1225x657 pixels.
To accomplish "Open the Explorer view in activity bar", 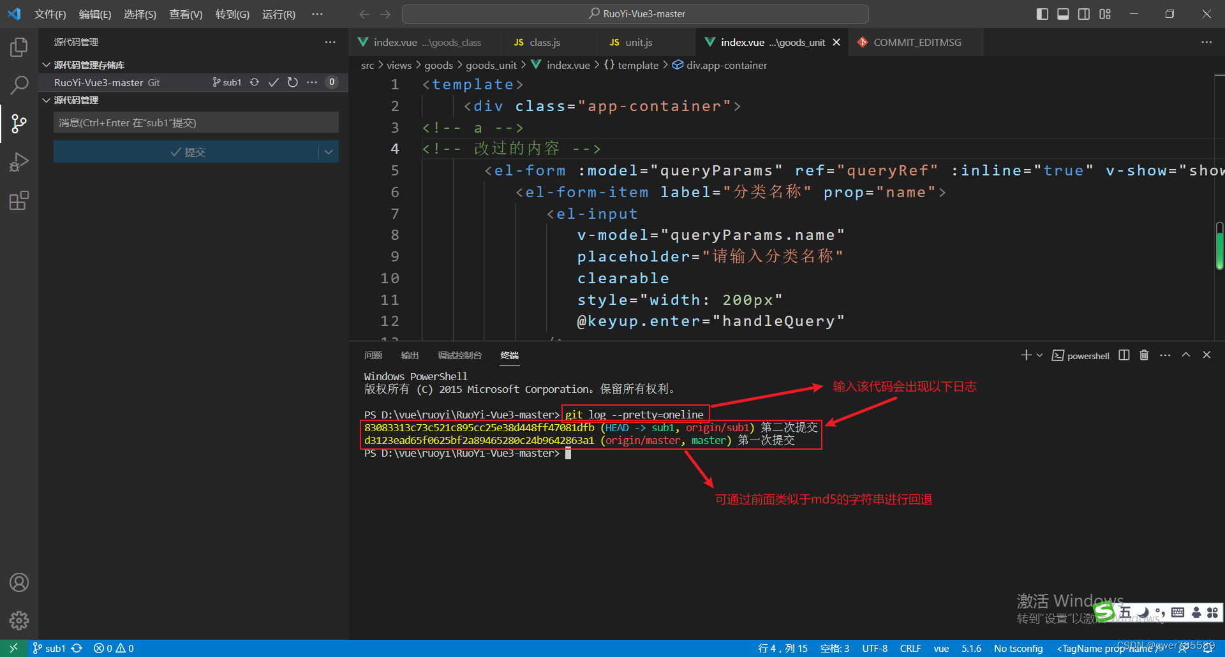I will 19,47.
